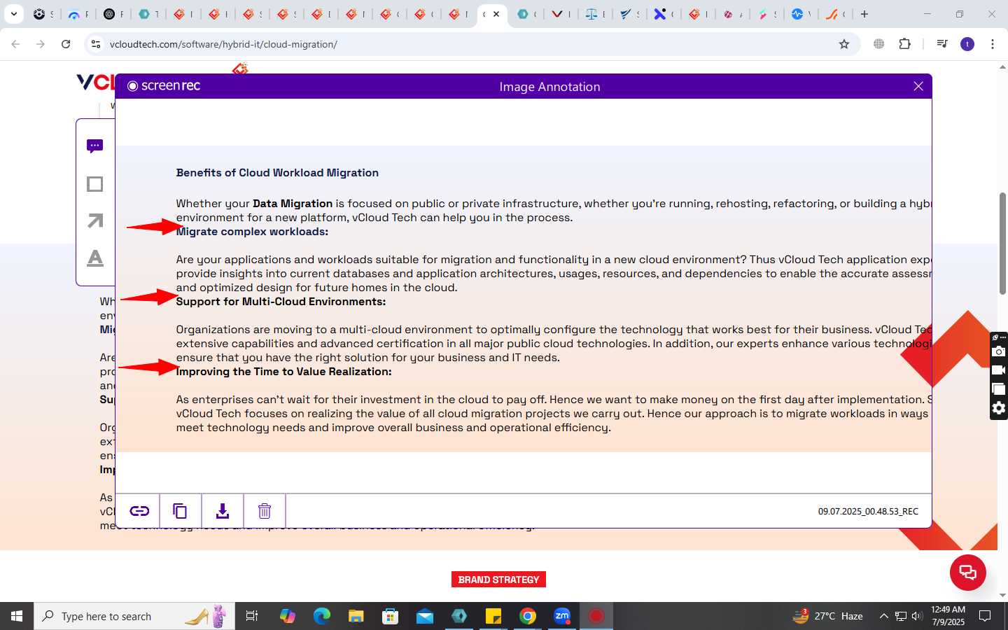Open the Chrome extensions puzzle menu
Viewport: 1008px width, 630px height.
pyautogui.click(x=905, y=44)
